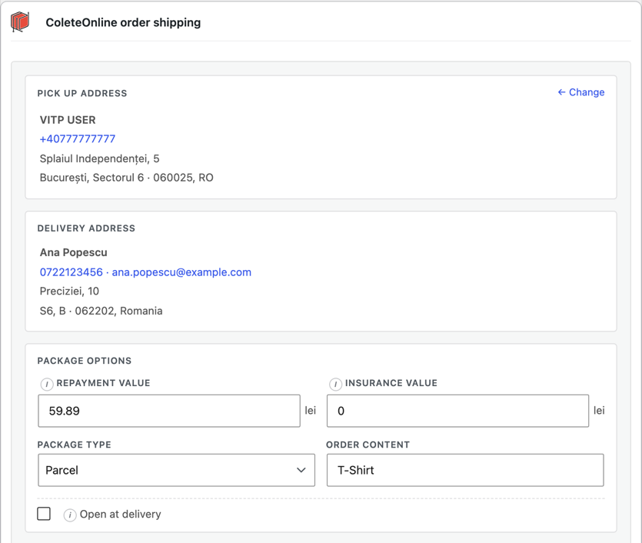Focus the Repayment Value input field

click(169, 411)
